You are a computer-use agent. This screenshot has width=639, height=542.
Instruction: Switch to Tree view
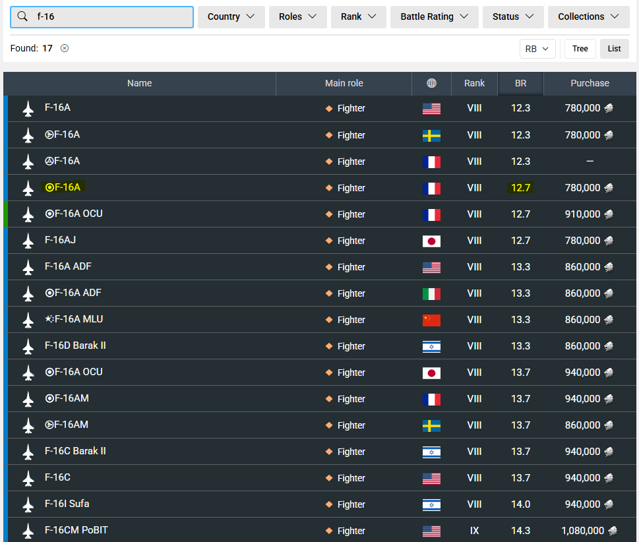point(580,49)
